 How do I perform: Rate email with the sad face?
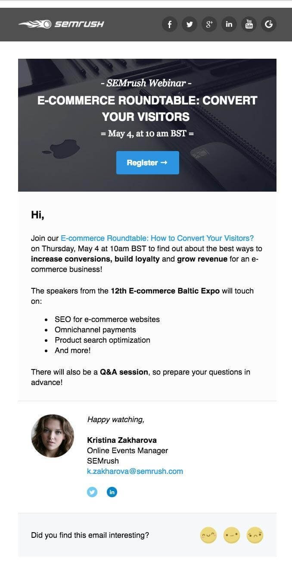(255, 535)
